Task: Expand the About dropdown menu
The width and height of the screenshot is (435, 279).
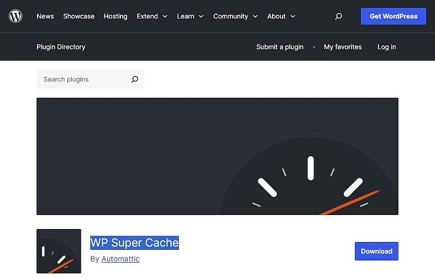Action: pyautogui.click(x=281, y=16)
